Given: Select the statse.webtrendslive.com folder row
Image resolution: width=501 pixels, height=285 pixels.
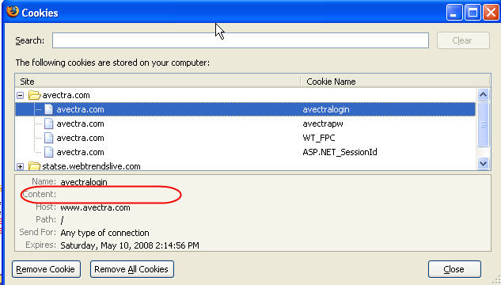Looking at the screenshot, I should 245,166.
